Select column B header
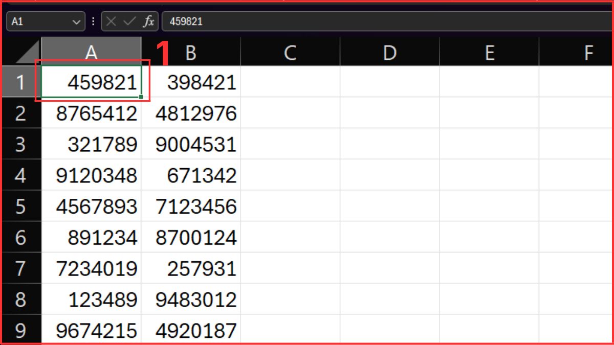Viewport: 614px width, 345px height. [191, 52]
